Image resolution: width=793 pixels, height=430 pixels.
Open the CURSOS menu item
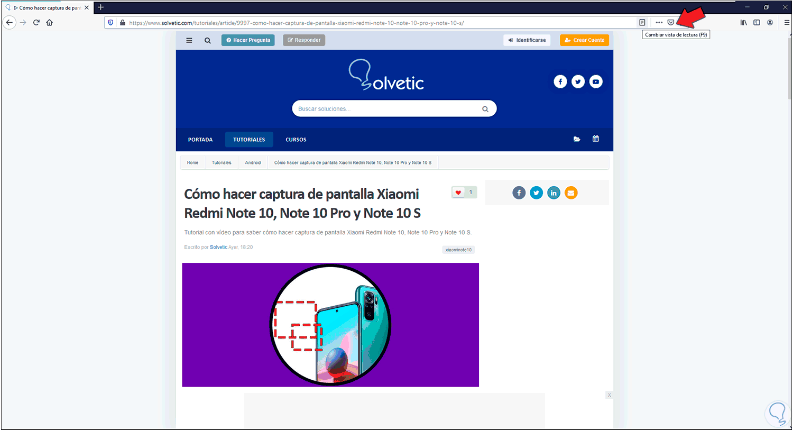click(296, 140)
